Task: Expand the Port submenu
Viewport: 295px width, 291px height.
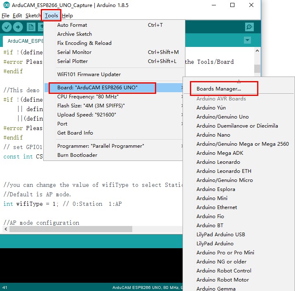Action: click(x=114, y=124)
